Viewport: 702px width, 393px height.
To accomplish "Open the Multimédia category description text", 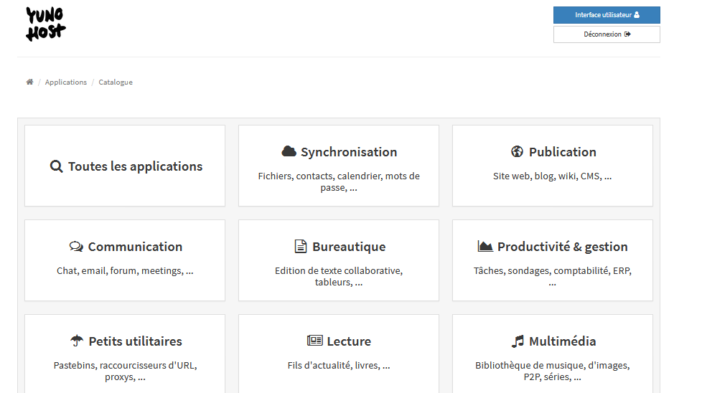I will coord(552,371).
